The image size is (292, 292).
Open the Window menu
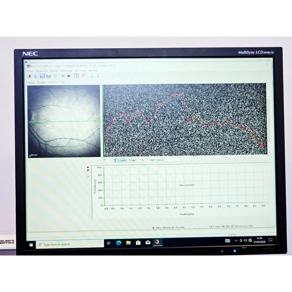coord(93,71)
